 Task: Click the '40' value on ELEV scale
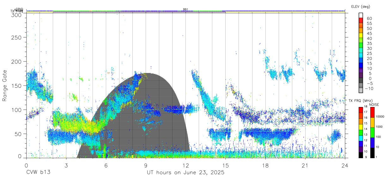tap(369, 38)
